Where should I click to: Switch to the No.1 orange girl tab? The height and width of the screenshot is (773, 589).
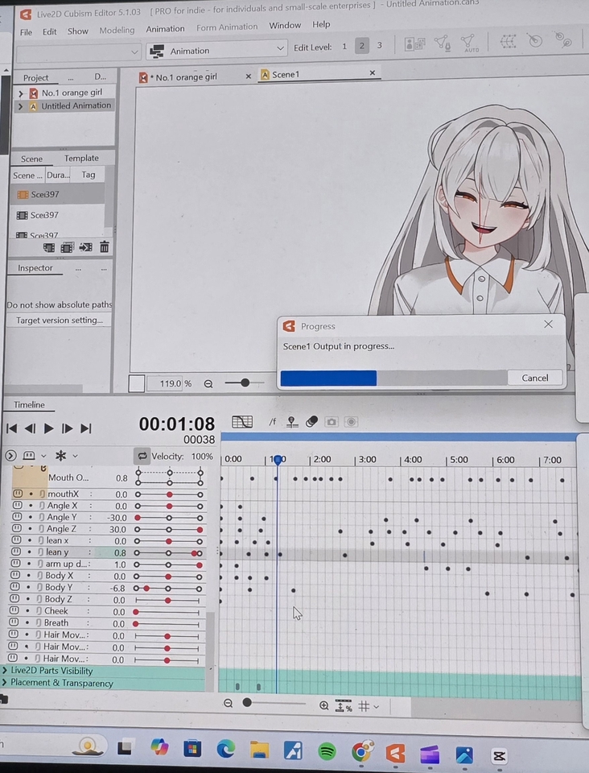click(186, 76)
